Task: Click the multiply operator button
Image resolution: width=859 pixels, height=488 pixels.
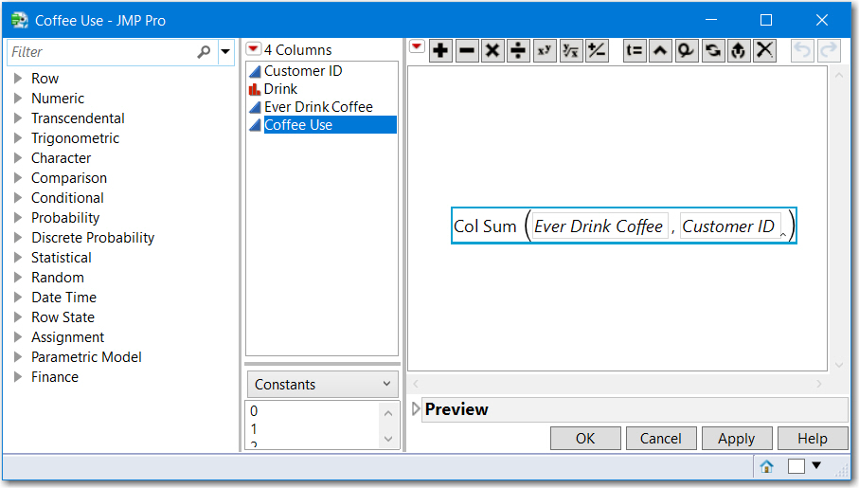Action: [492, 51]
